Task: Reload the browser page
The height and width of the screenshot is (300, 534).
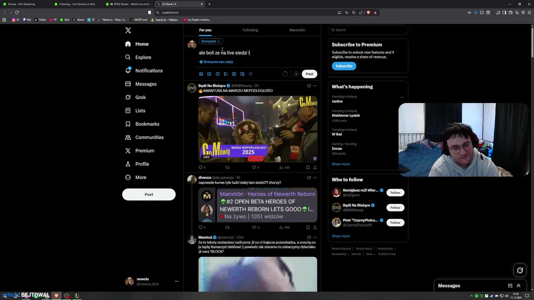Action: [x=17, y=12]
